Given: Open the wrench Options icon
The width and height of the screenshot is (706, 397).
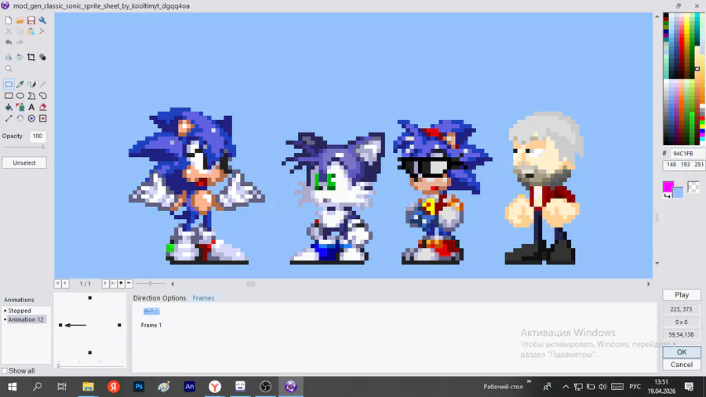Looking at the screenshot, I should pos(42,20).
